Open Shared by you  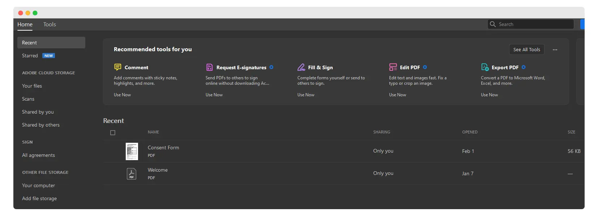coord(38,112)
